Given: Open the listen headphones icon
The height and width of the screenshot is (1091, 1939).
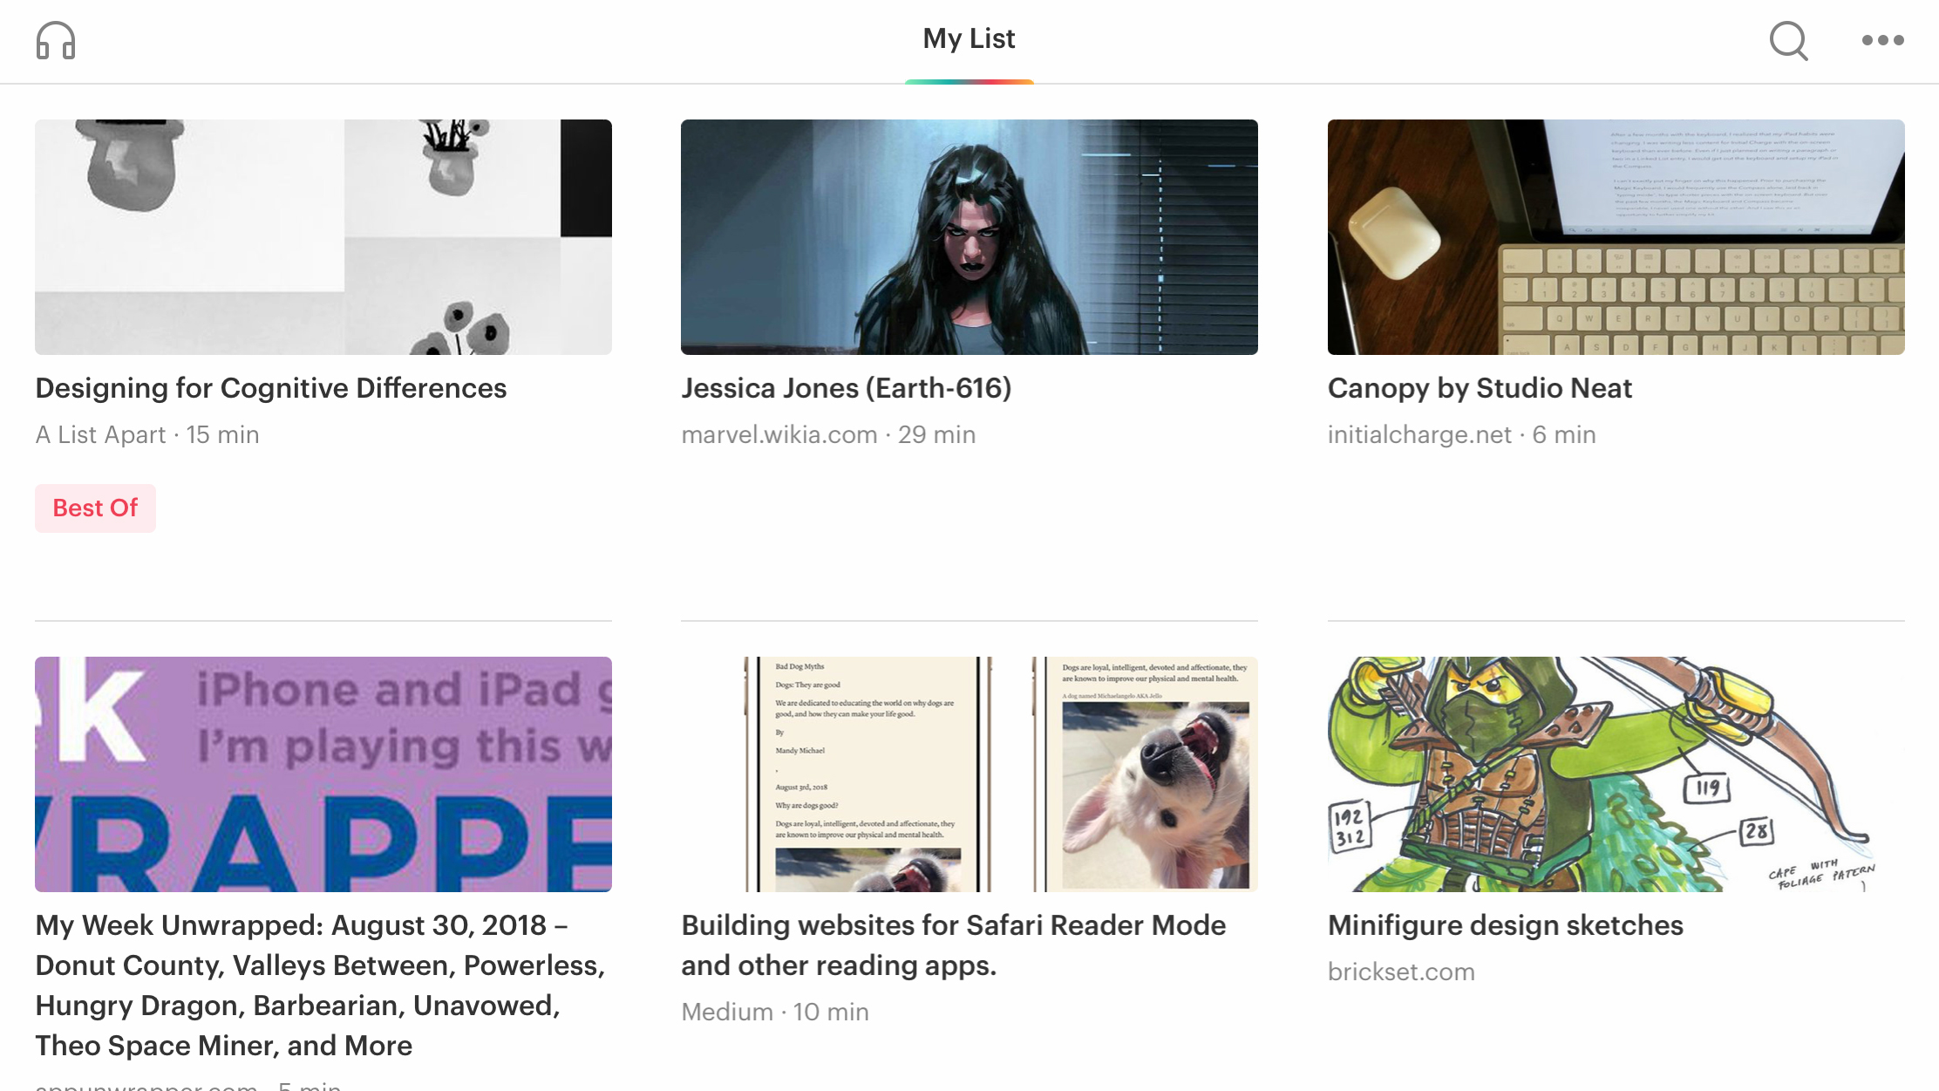Looking at the screenshot, I should pos(56,40).
